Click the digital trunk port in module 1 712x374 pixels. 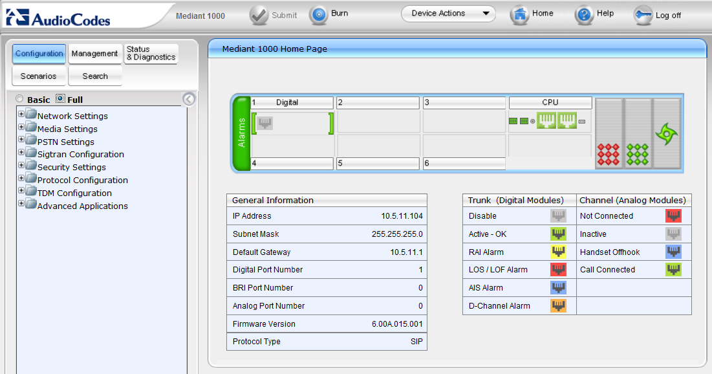coord(264,123)
